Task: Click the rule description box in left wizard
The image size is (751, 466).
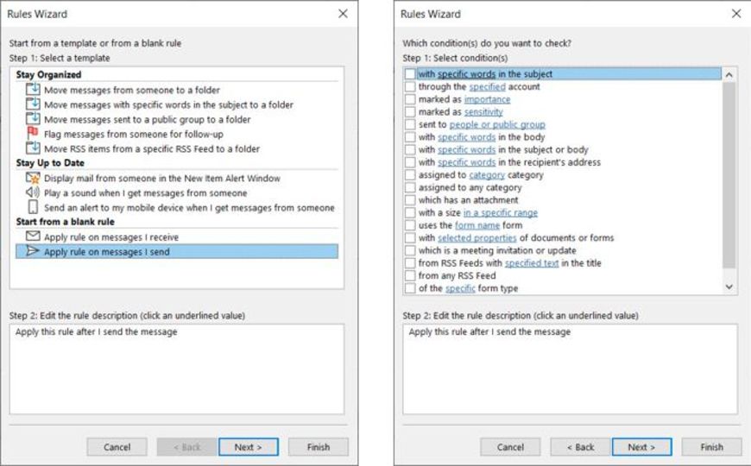Action: 177,368
